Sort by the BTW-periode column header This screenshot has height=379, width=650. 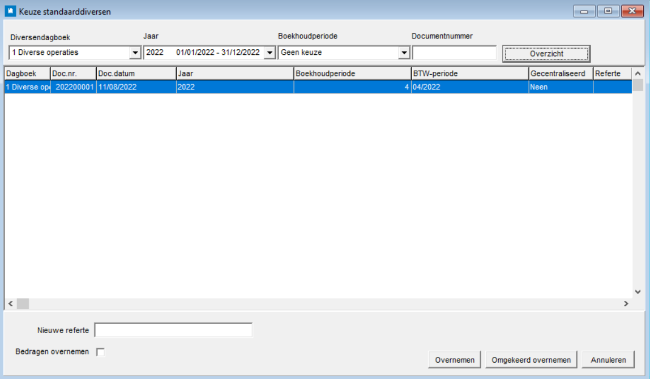(470, 74)
